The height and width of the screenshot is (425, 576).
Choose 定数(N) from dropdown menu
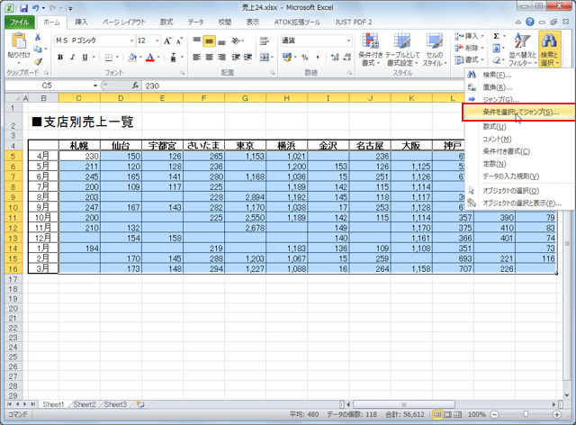519,164
